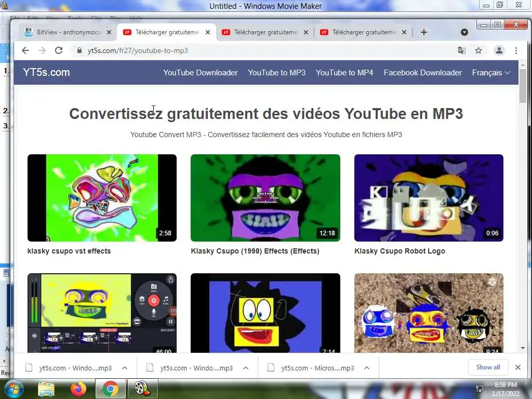Click the tab search dropdown circle
Viewport: 532px width, 399px height.
point(464,32)
